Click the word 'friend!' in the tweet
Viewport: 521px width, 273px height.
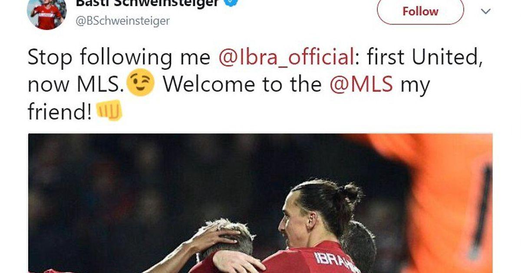pyautogui.click(x=60, y=111)
